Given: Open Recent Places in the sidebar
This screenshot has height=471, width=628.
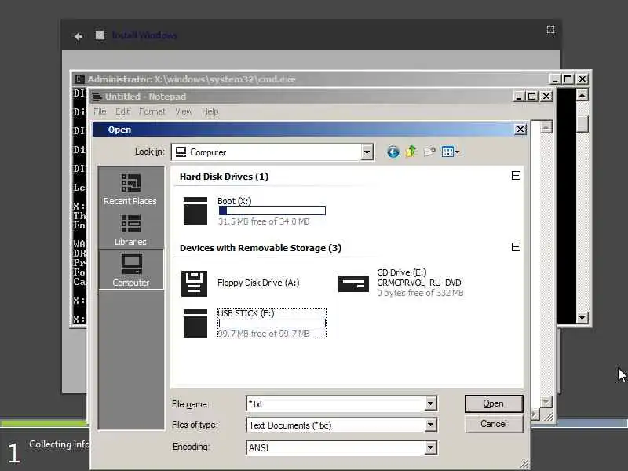Looking at the screenshot, I should click(x=130, y=189).
